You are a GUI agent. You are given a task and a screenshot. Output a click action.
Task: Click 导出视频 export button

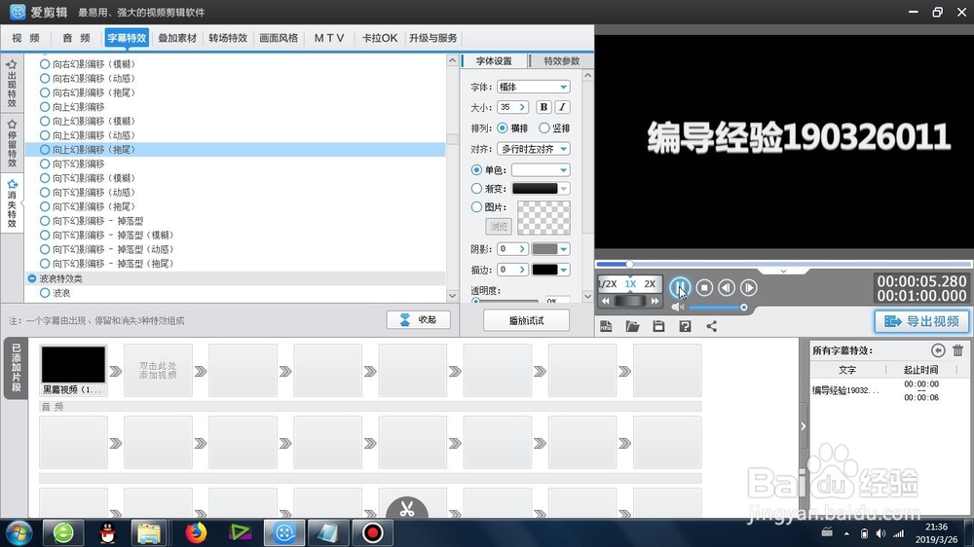pyautogui.click(x=921, y=321)
